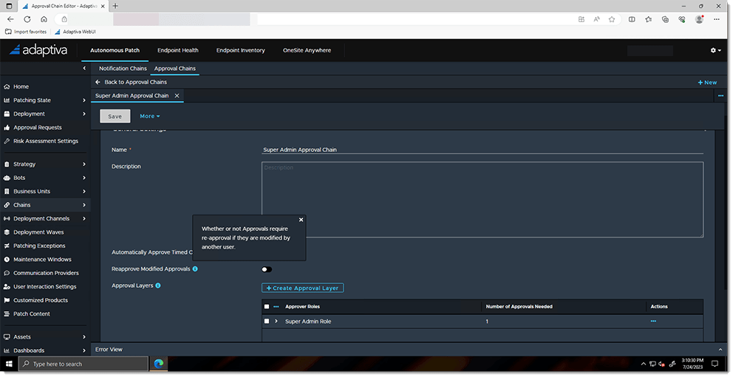Open the Windows notification center

715,364
